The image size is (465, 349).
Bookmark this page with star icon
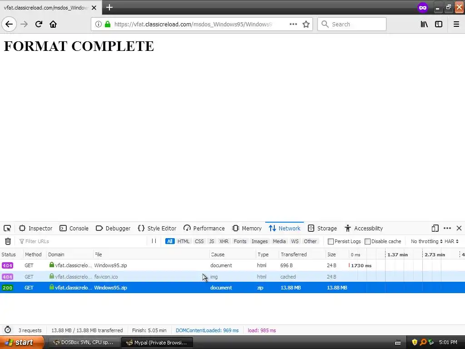coord(306,24)
